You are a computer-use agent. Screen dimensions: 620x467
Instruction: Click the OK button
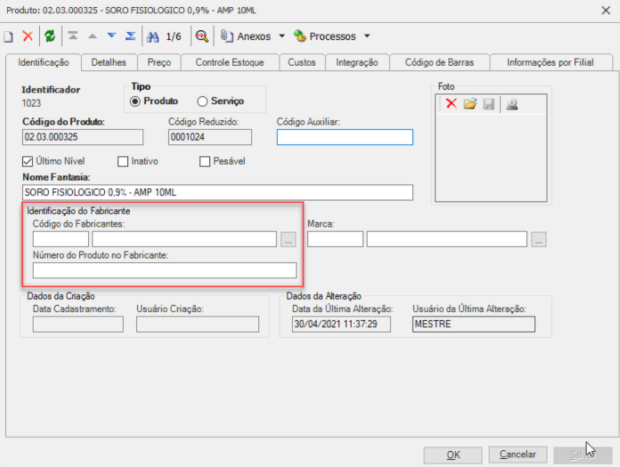click(453, 455)
